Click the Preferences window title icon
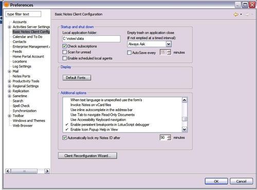 coord(6,5)
